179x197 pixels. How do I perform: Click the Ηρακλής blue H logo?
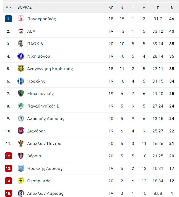coord(21,81)
